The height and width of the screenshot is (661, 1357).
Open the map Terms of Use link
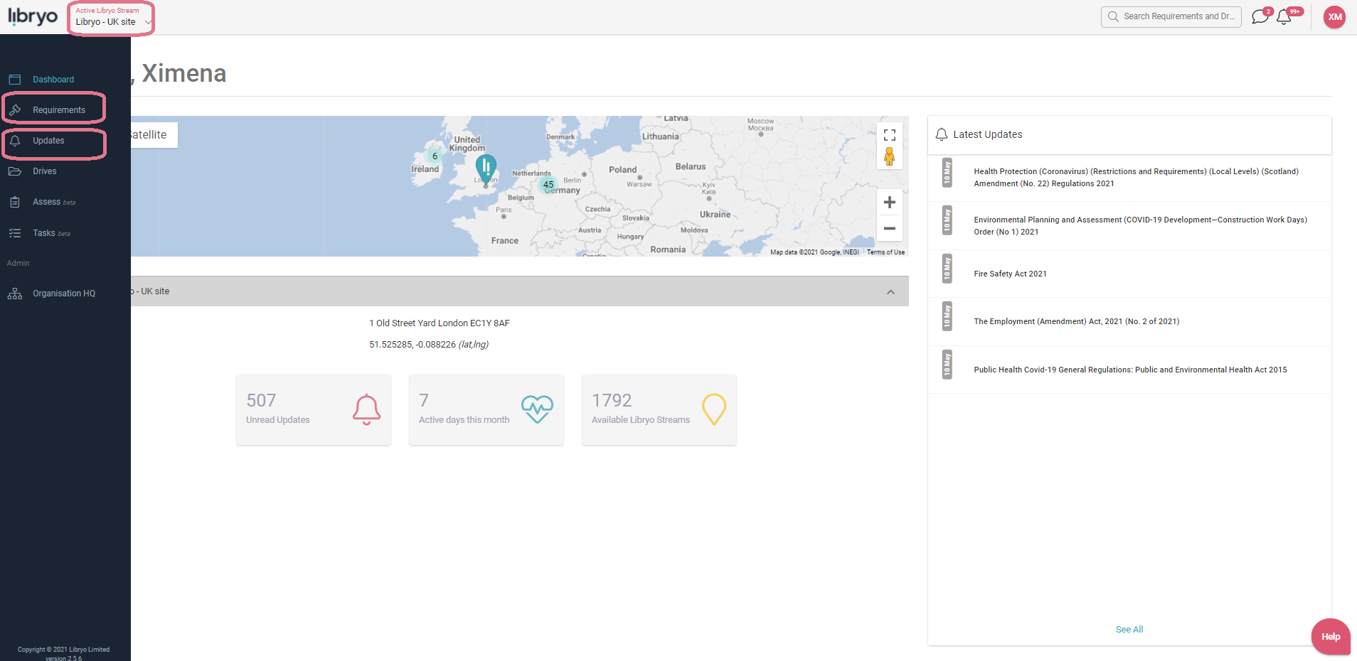[885, 252]
